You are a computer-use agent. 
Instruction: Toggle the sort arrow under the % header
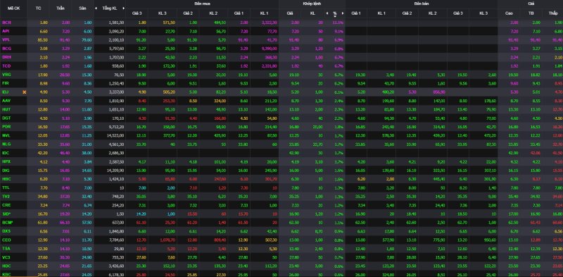point(335,16)
